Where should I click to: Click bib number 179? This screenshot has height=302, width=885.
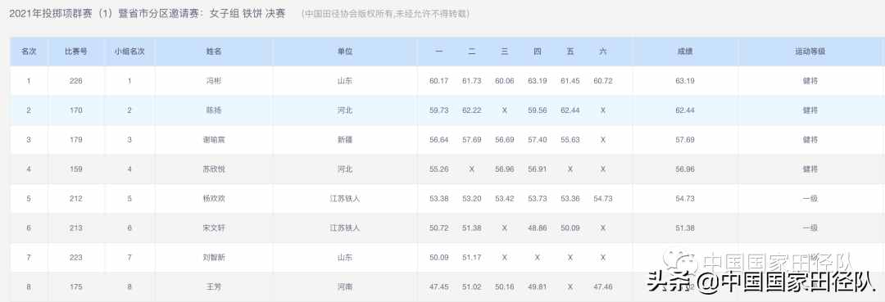pos(75,140)
